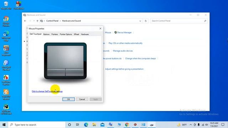Open the Windows Start menu

4,125
